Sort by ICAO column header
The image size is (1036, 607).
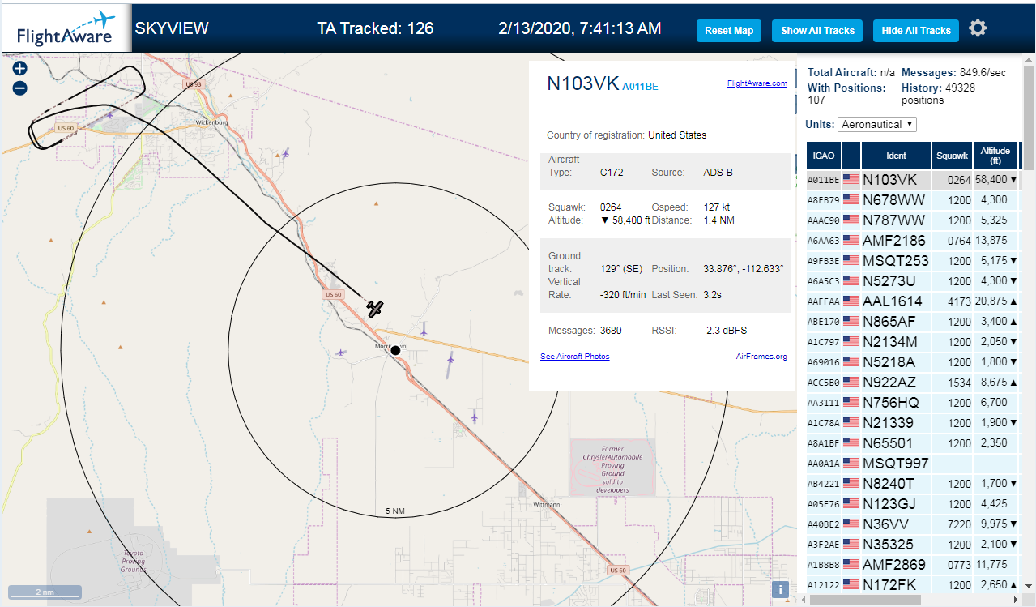[824, 156]
